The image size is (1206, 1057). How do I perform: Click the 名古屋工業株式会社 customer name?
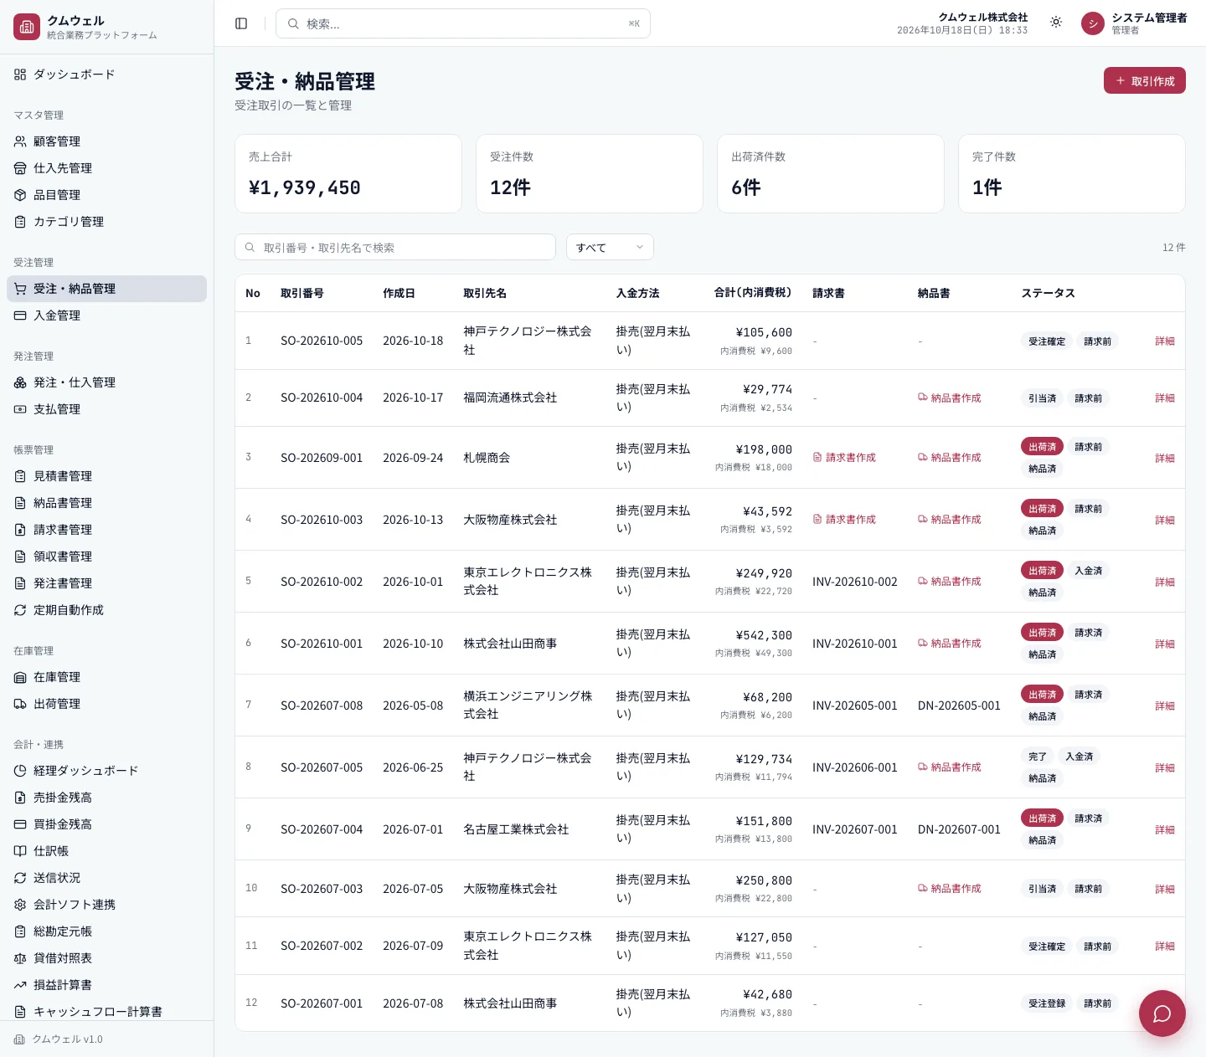tap(516, 829)
